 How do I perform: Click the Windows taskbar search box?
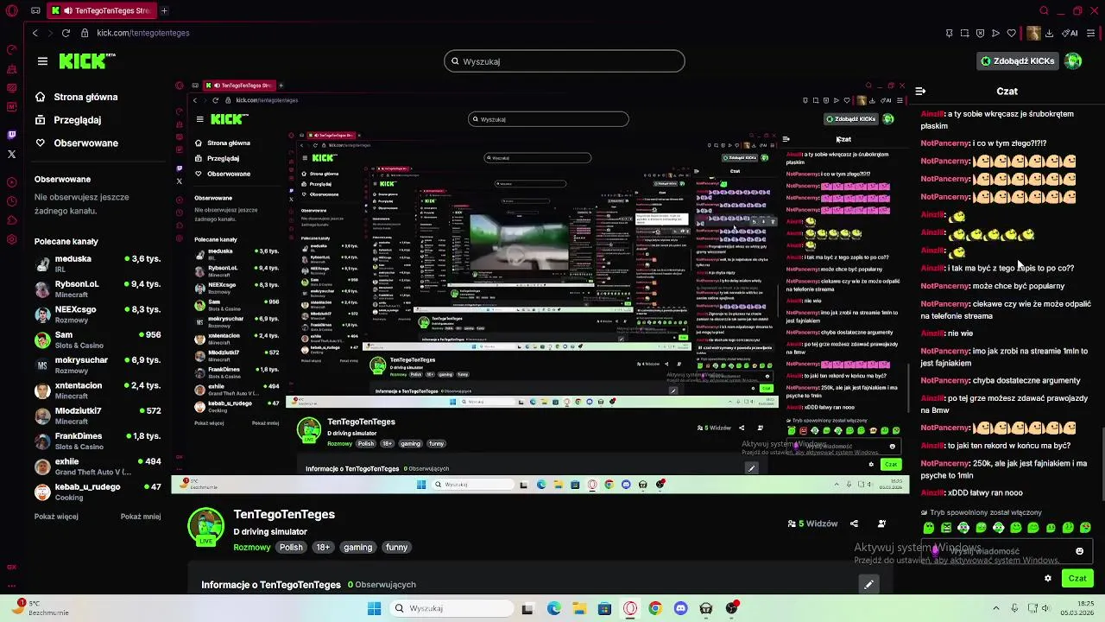click(x=451, y=608)
